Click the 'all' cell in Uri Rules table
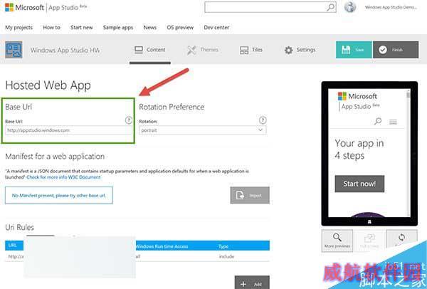 click(138, 256)
